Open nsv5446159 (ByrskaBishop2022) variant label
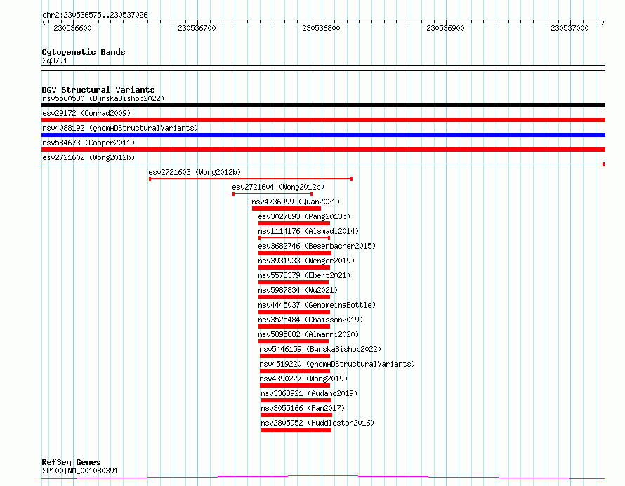 [x=320, y=349]
